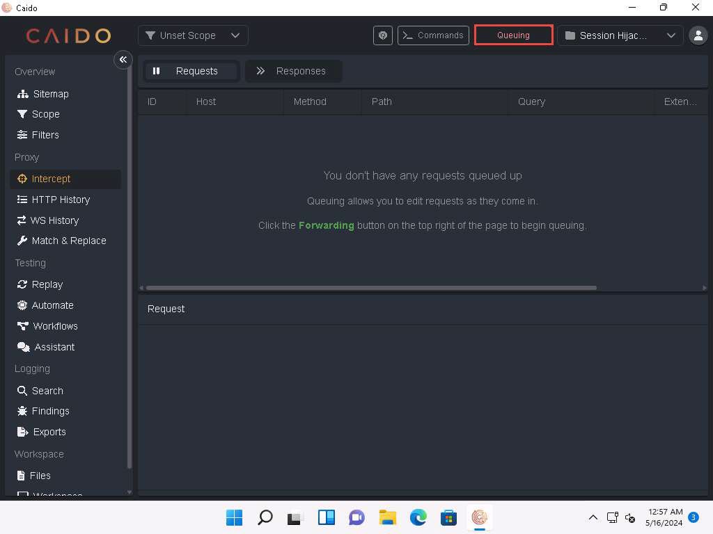Viewport: 713px width, 534px height.
Task: Open Microsoft Edge from the taskbar
Action: [418, 517]
